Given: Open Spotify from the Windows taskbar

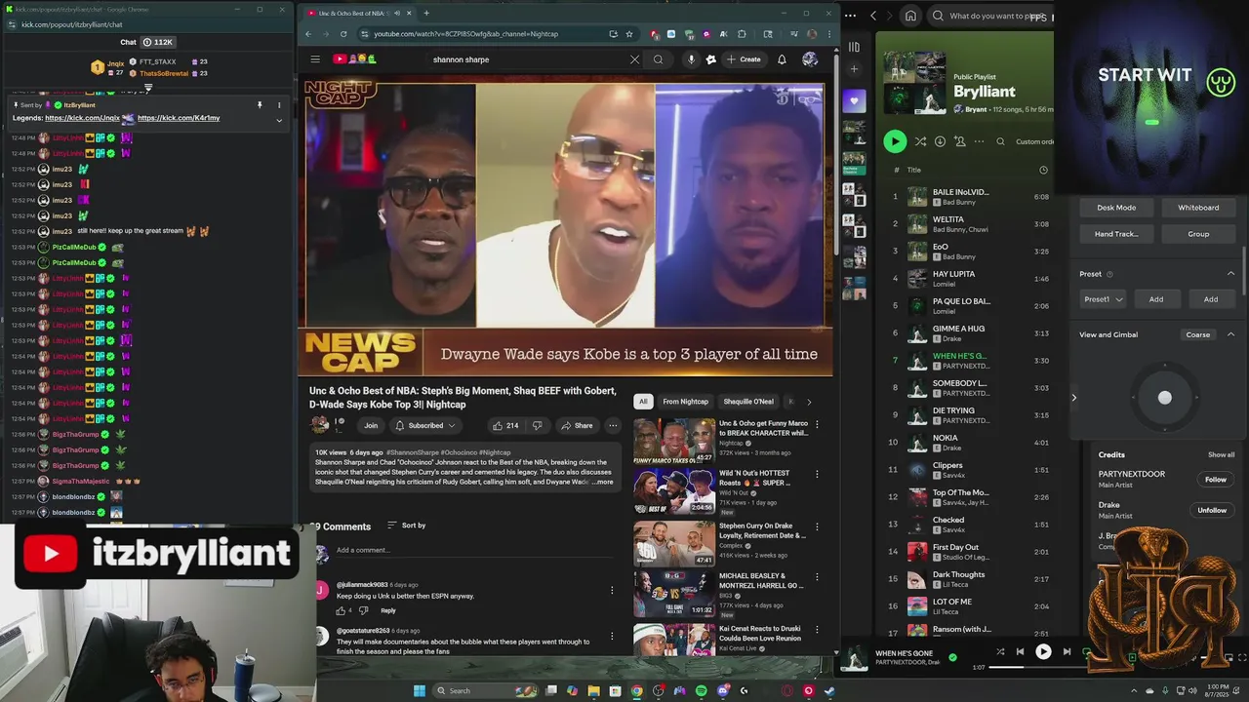Looking at the screenshot, I should 701,691.
